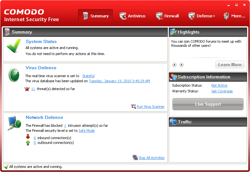Screen dimensions: 250x172
Task: Click the Stateful scanner setting link
Action: tap(88, 76)
